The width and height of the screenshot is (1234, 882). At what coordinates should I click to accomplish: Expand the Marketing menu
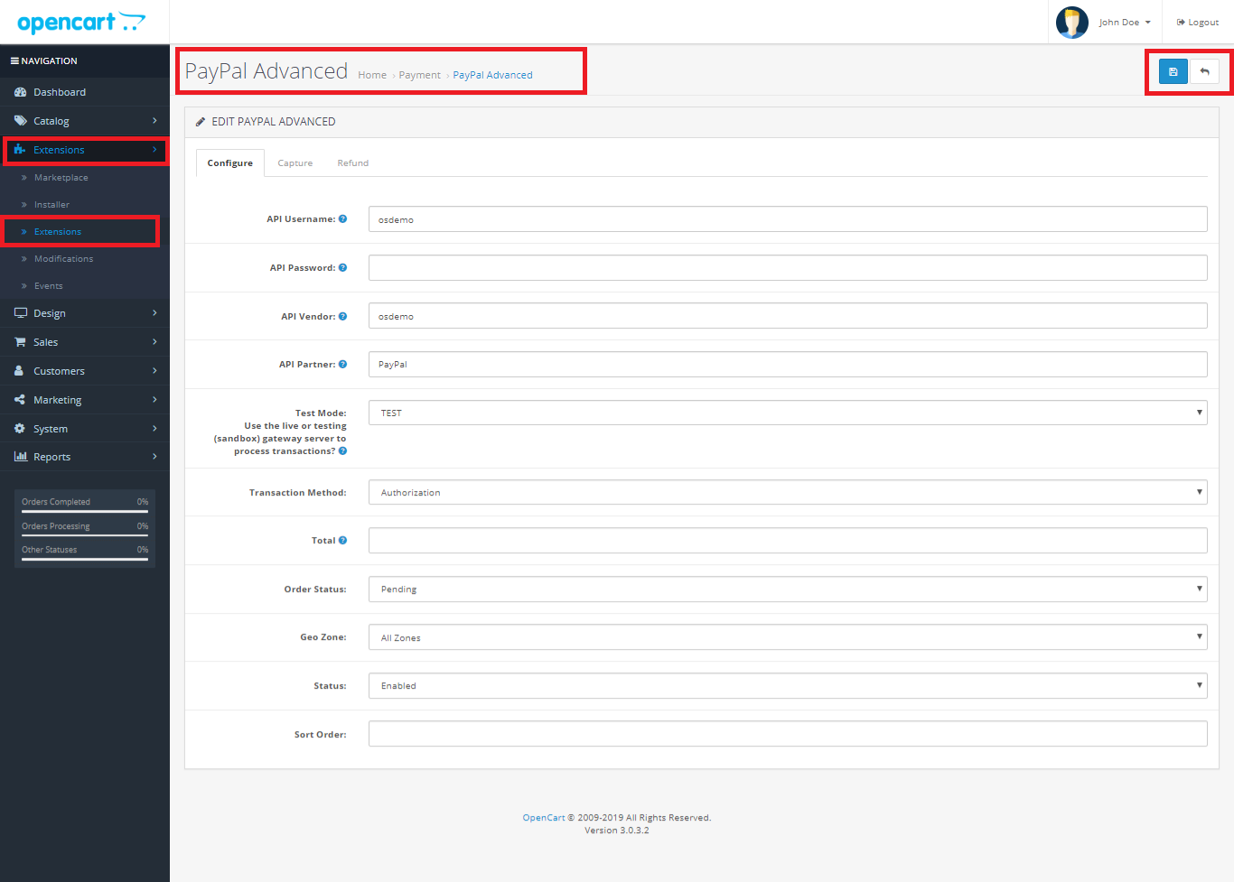pos(85,400)
